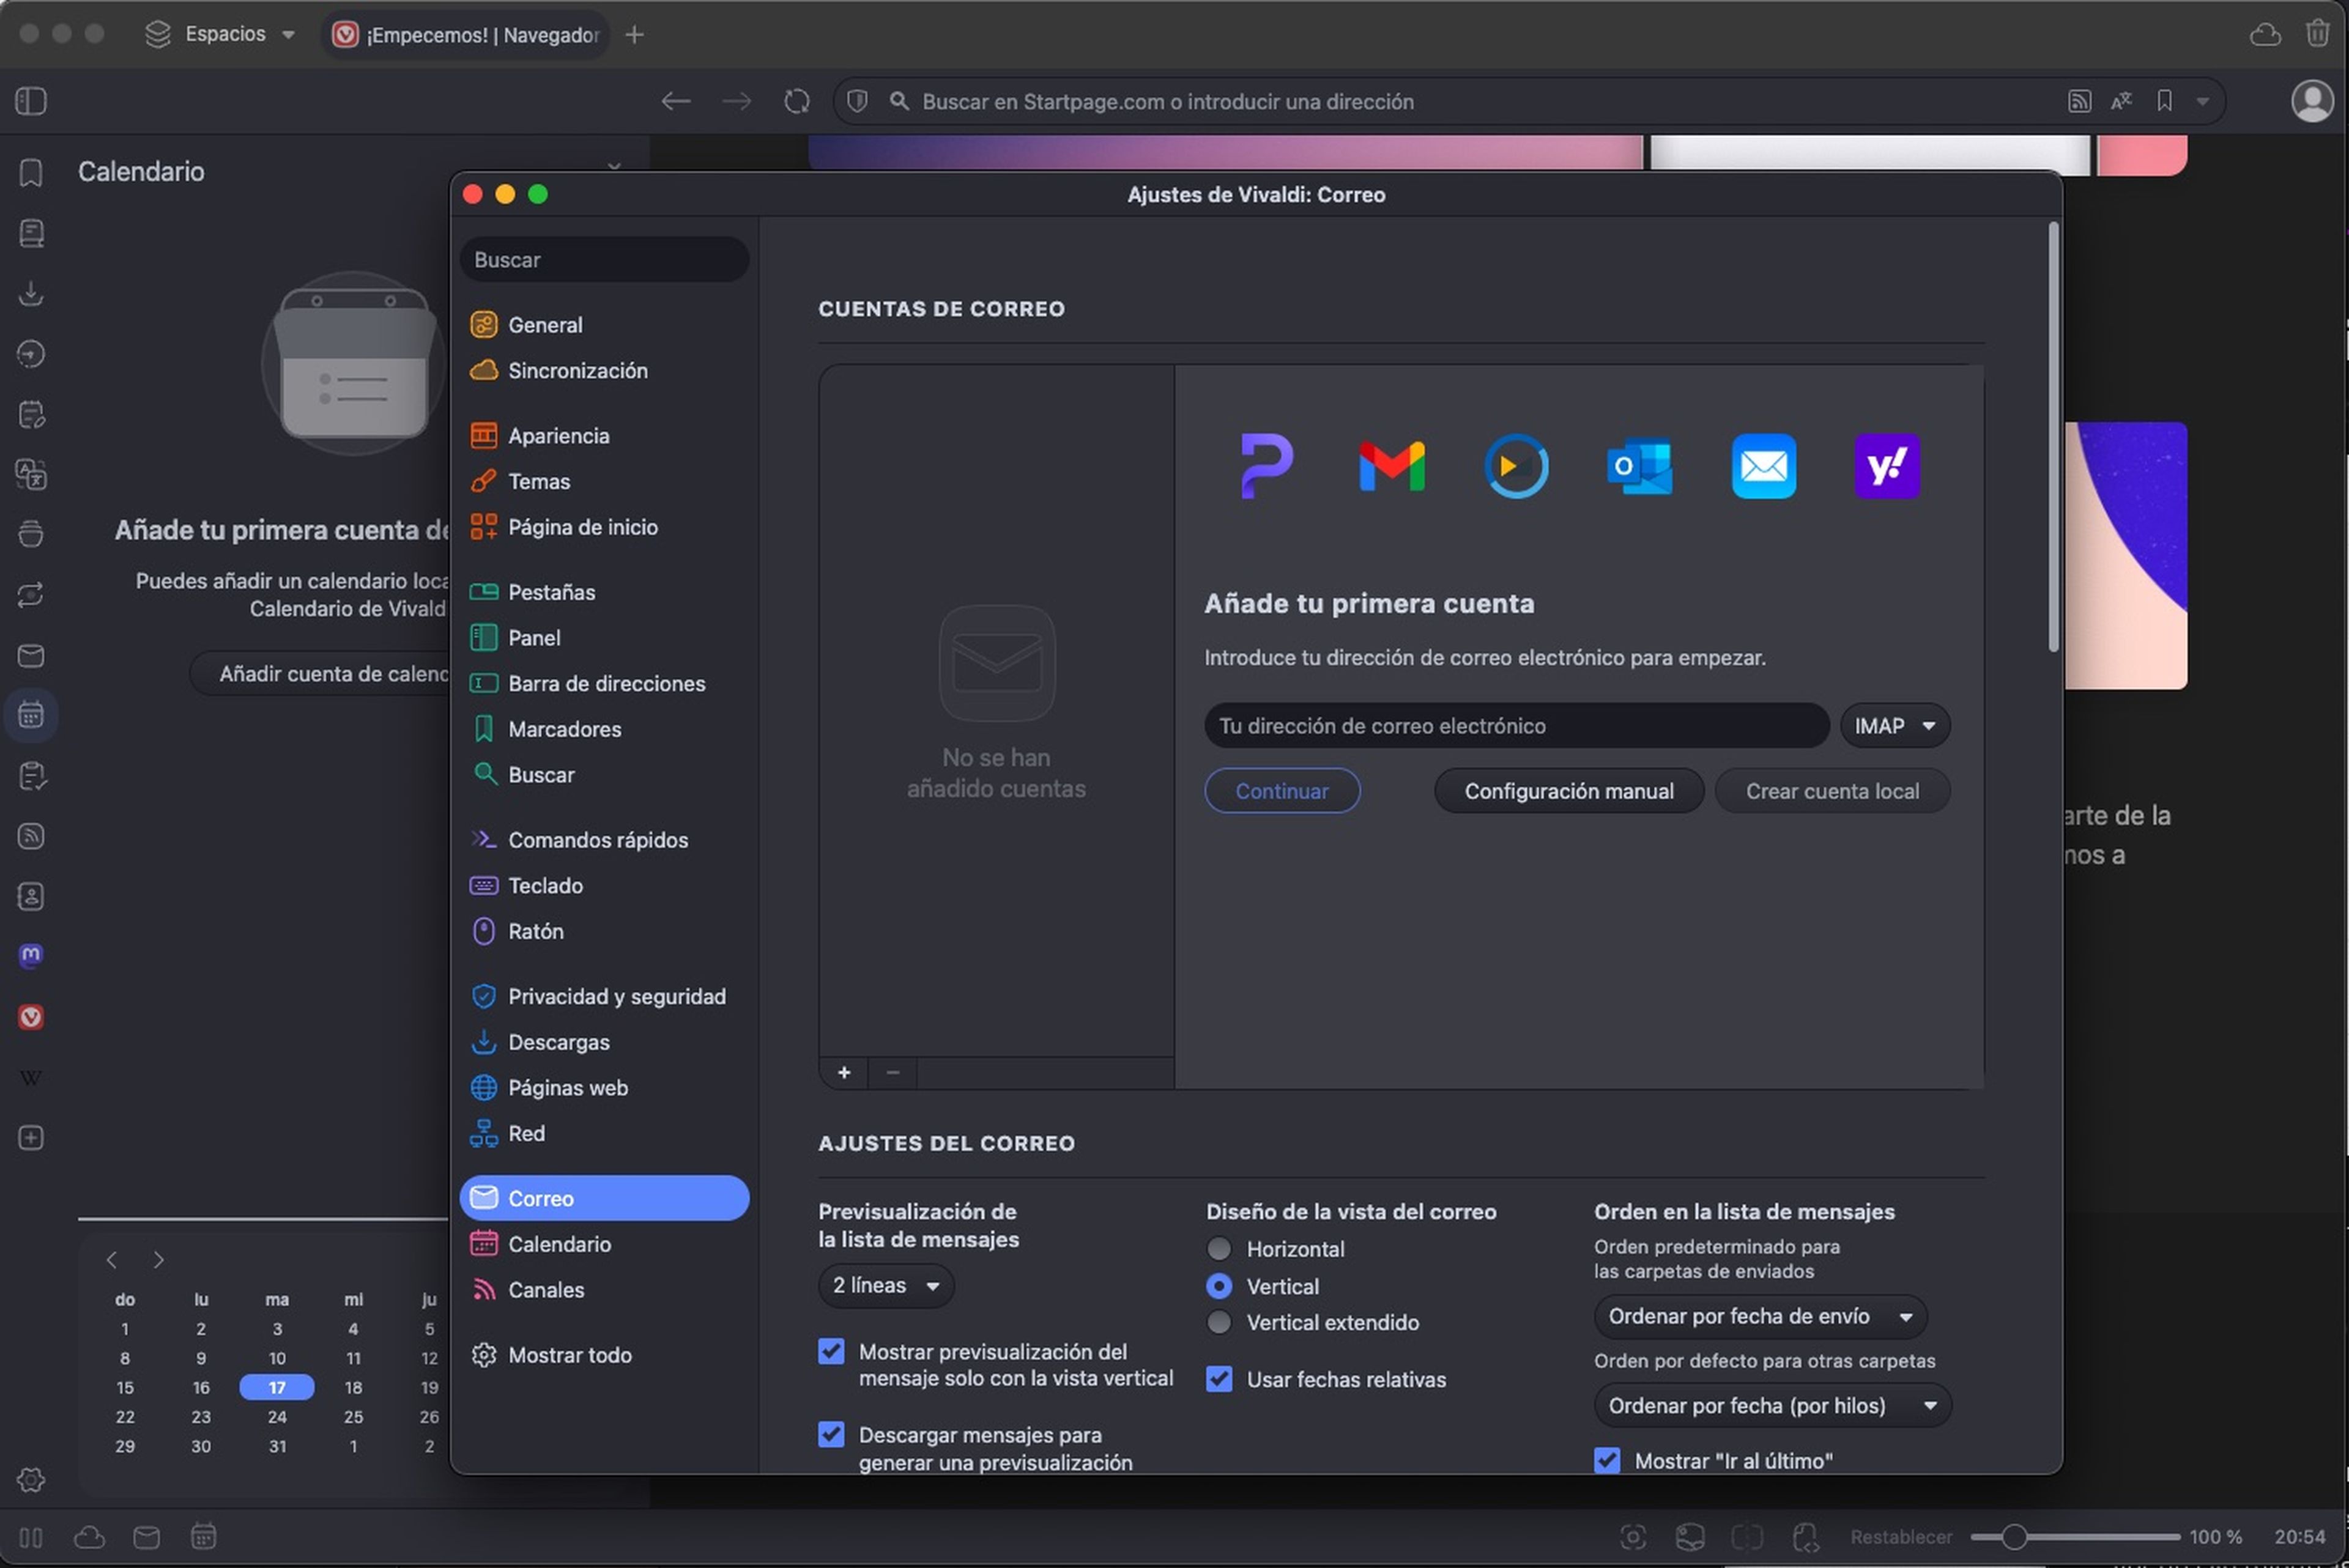This screenshot has height=1568, width=2349.
Task: Open the Bookmarks panel icon in the sidebar
Action: (31, 173)
